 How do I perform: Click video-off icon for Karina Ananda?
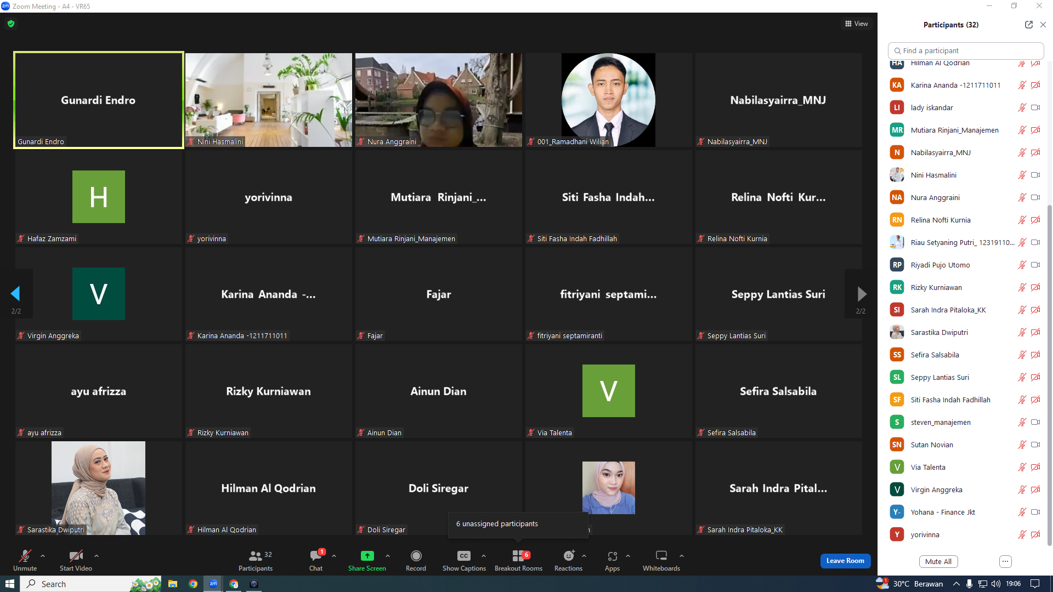click(1035, 85)
